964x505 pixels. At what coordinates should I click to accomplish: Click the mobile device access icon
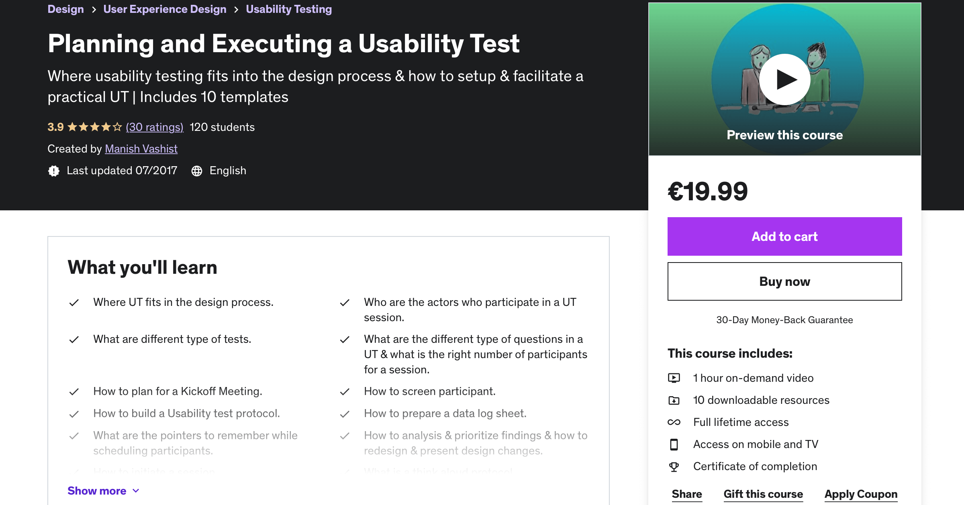[674, 444]
